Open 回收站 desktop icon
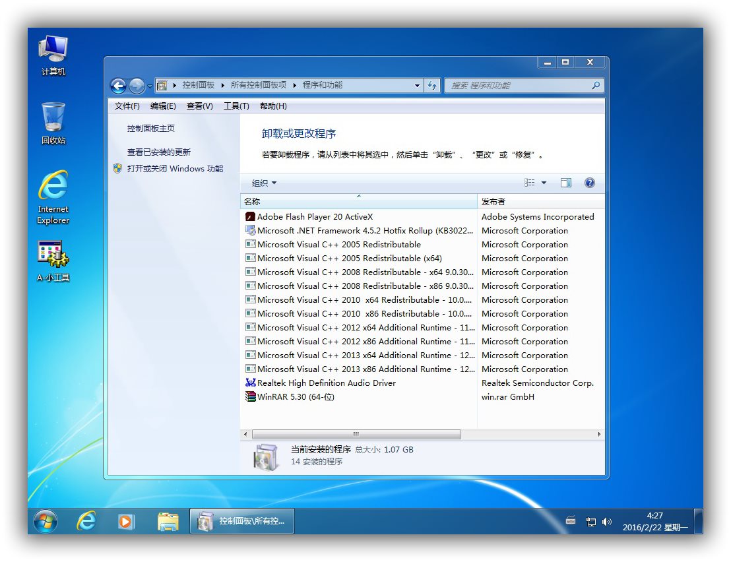This screenshot has width=731, height=562. [53, 123]
